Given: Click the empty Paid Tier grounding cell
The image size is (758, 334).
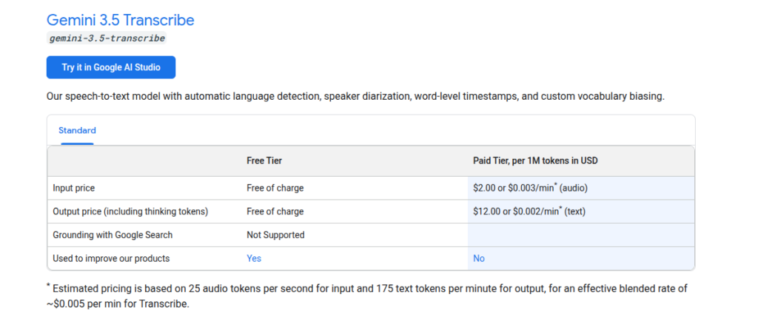Looking at the screenshot, I should click(581, 235).
